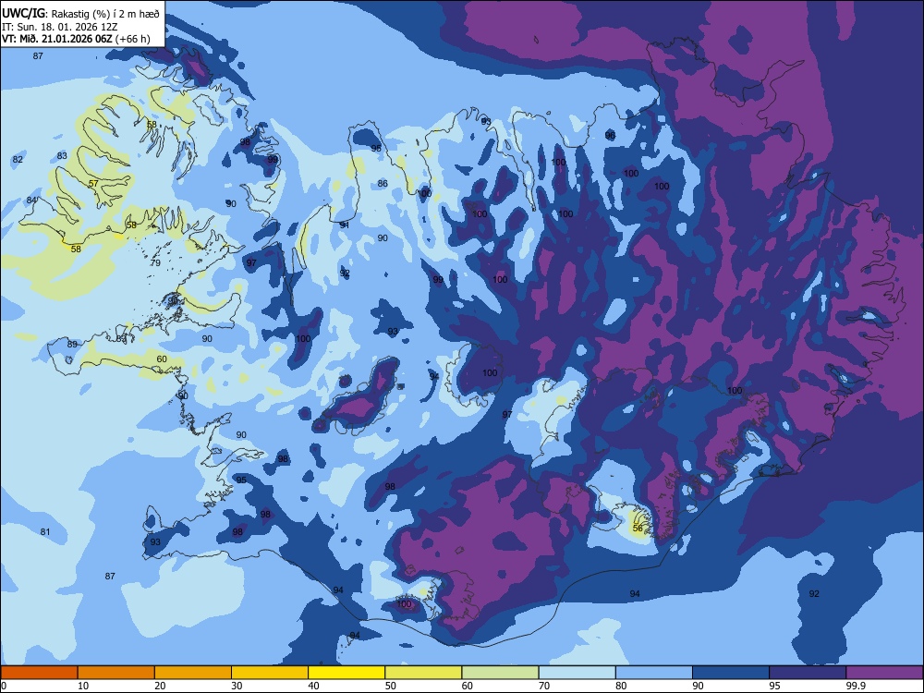Click the legend scale label '0'

(4, 686)
